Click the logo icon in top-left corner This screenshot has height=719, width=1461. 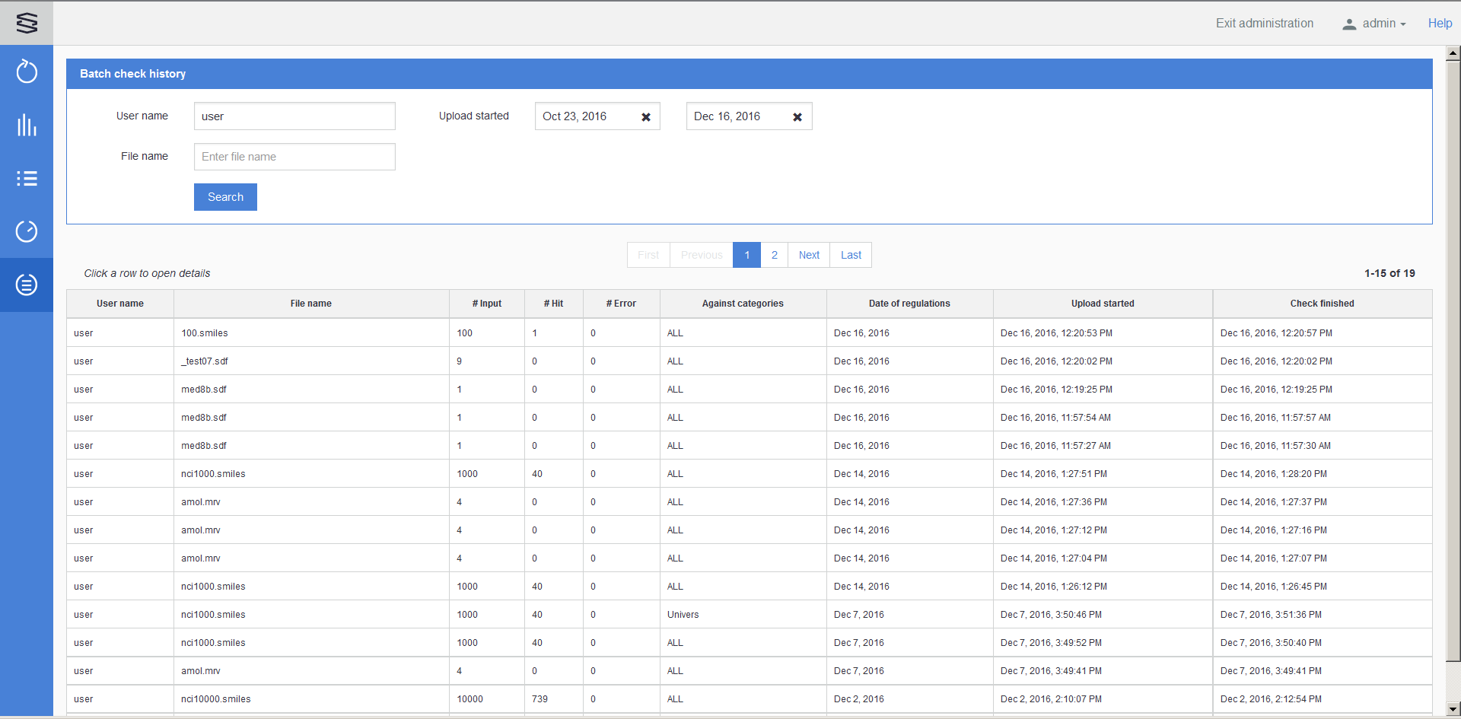(27, 23)
